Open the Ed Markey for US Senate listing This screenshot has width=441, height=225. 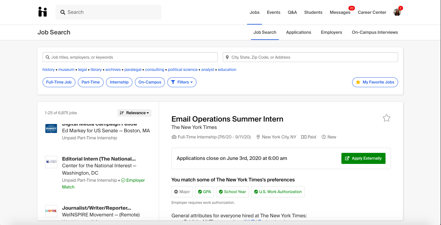106,131
